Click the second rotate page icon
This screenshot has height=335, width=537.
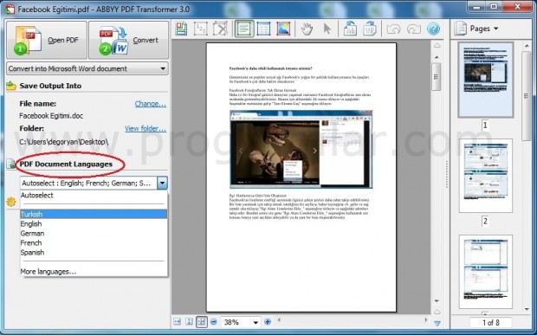370,29
